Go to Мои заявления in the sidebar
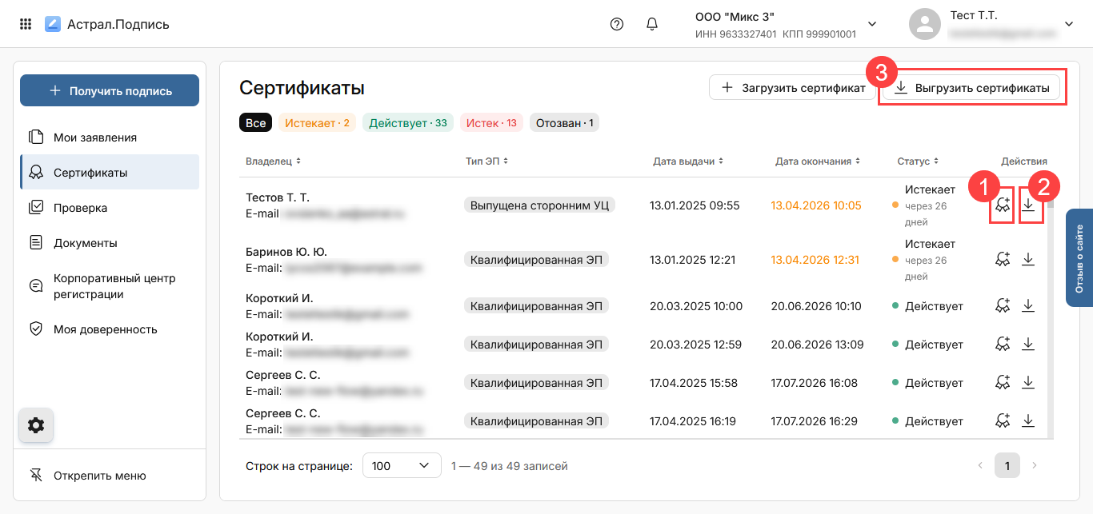This screenshot has width=1093, height=514. click(x=94, y=137)
